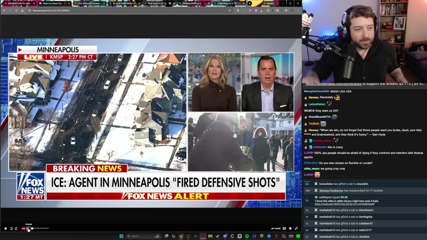Open the youtu.be link in caitlinpnw's tip

(x=344, y=204)
